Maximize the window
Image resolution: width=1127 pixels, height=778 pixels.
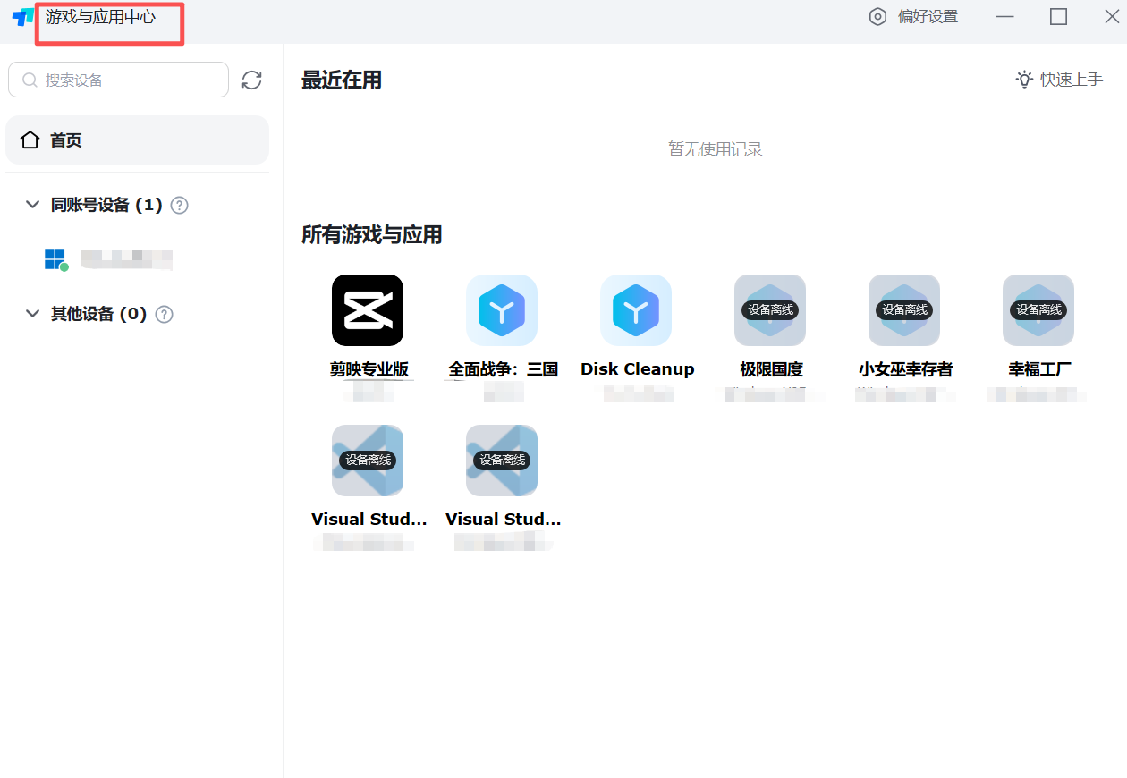point(1059,17)
